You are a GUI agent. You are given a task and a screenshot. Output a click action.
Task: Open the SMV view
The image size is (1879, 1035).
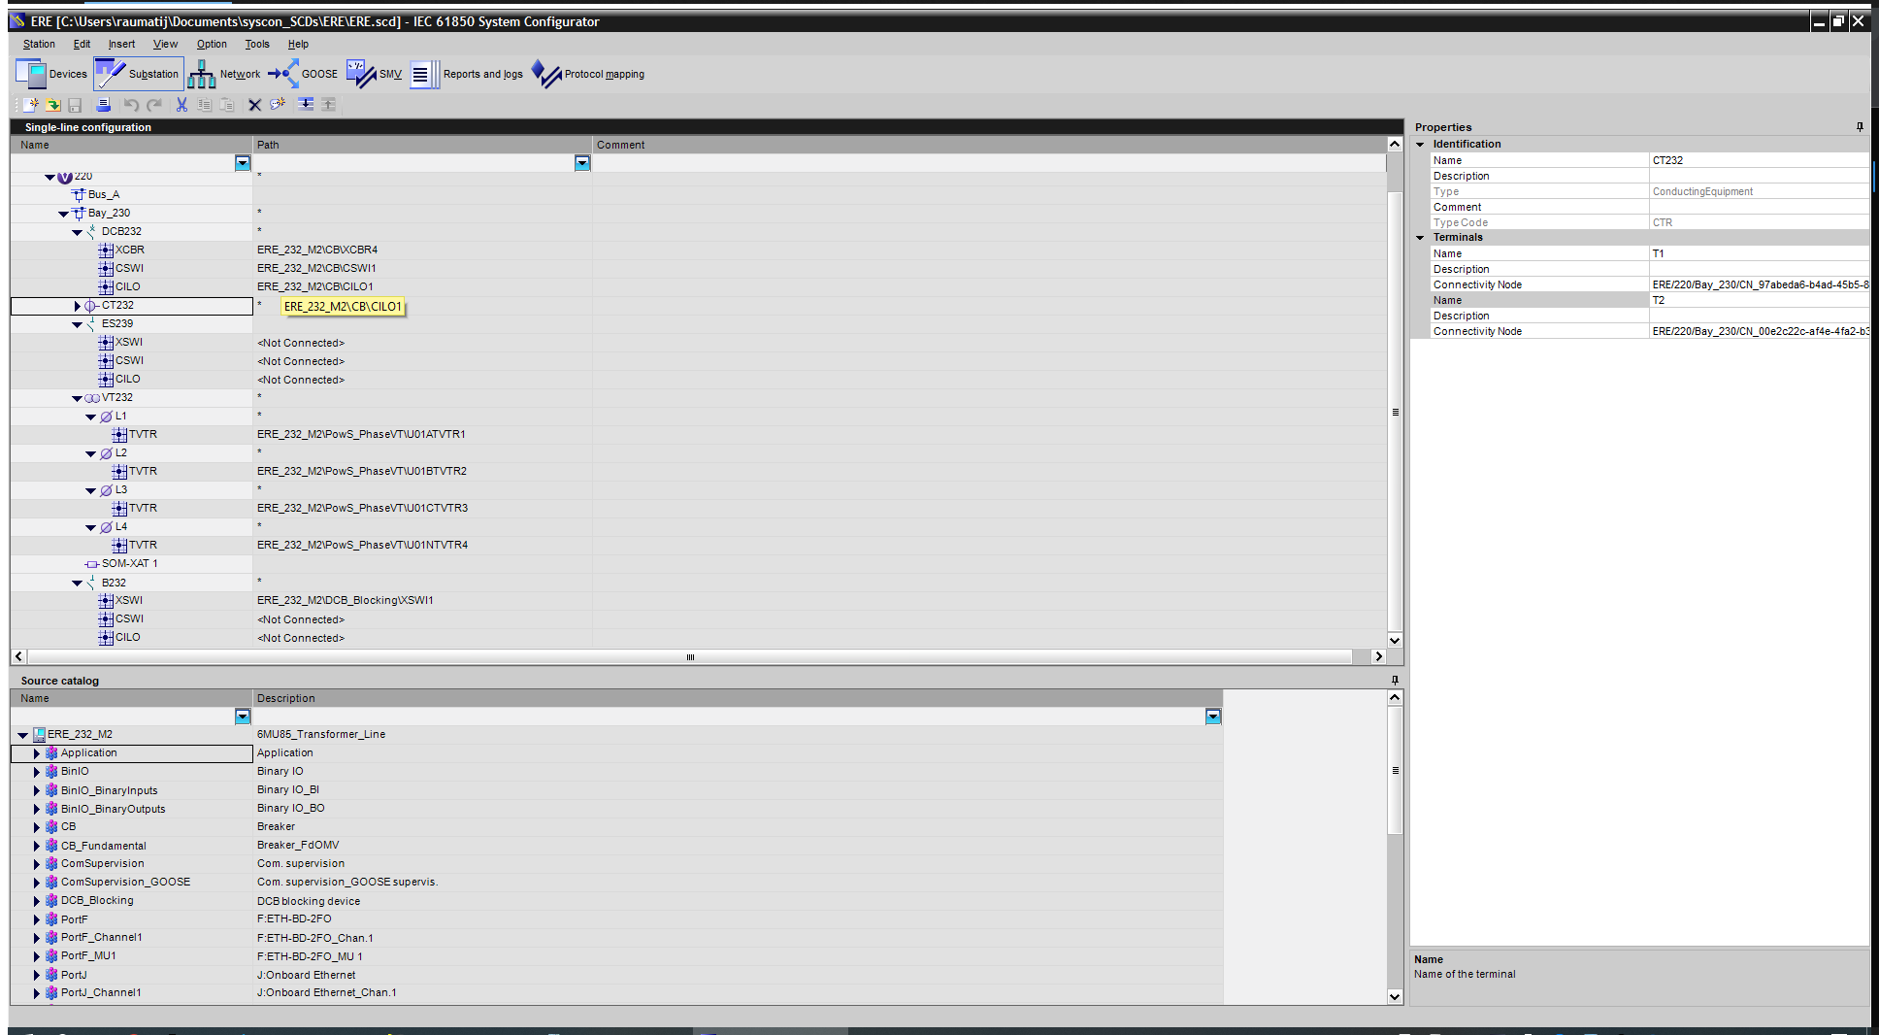(x=376, y=73)
